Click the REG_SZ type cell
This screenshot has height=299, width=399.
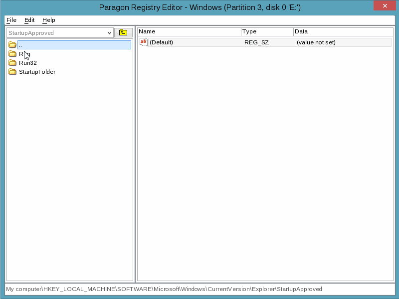click(x=256, y=42)
